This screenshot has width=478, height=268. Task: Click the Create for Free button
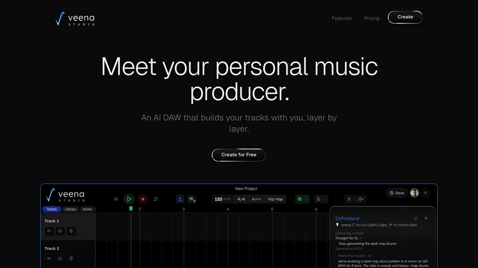(x=239, y=155)
